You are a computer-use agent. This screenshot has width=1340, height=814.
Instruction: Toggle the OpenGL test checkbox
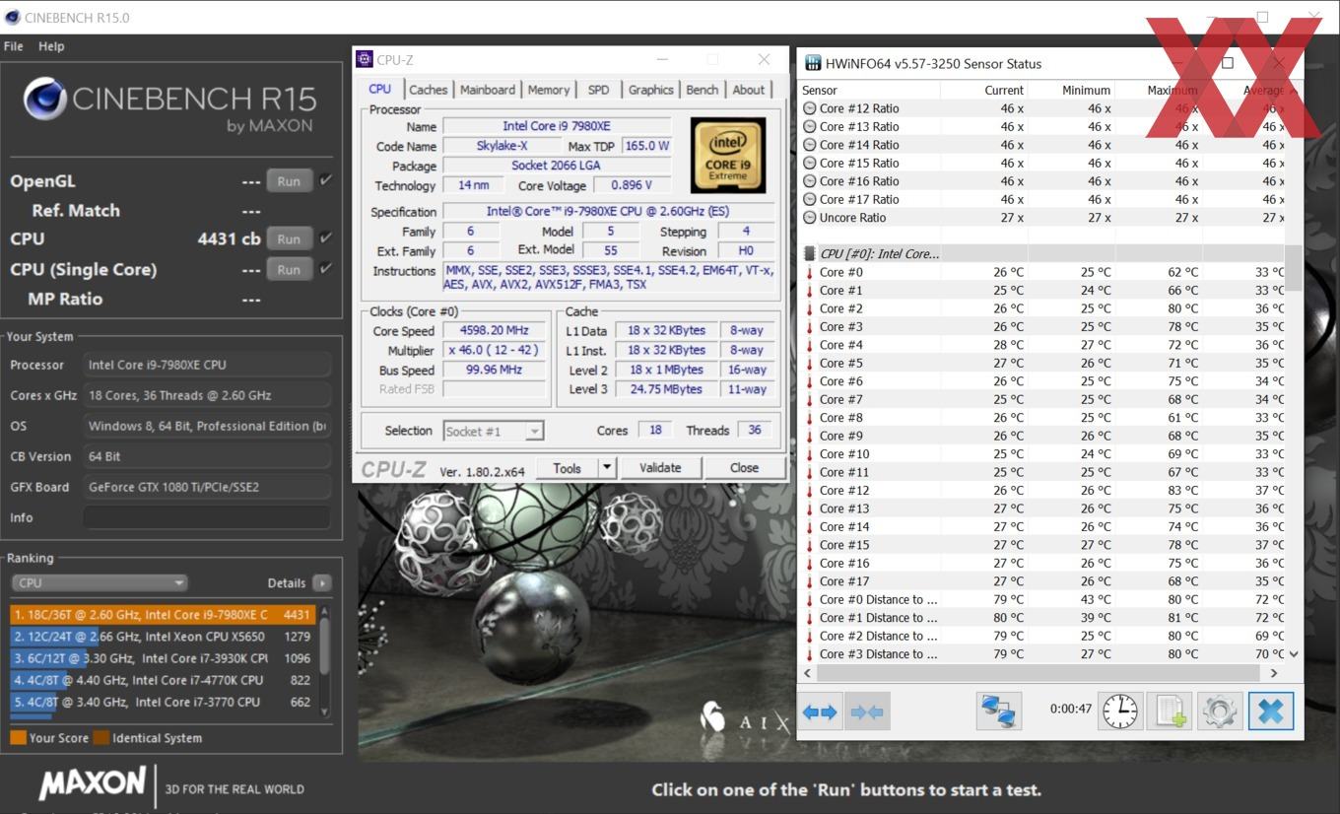click(x=326, y=180)
